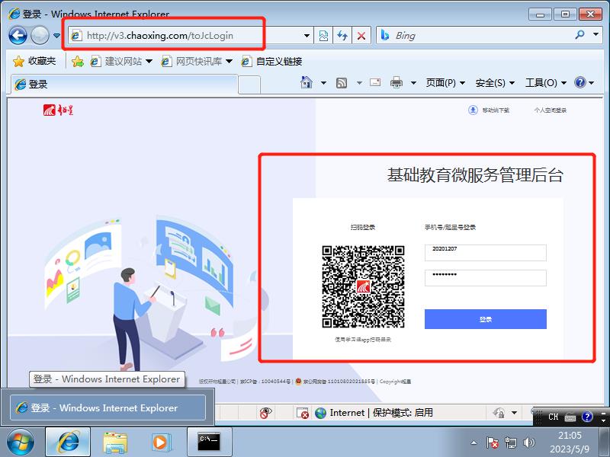Click the Home page icon
The width and height of the screenshot is (610, 457).
pos(307,82)
